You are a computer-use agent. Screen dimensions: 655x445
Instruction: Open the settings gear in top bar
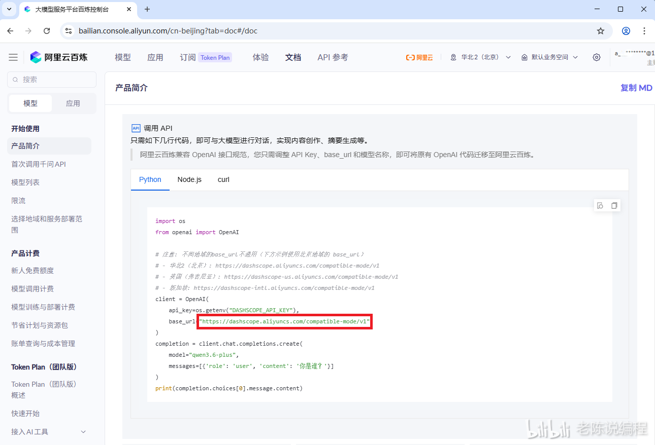point(597,57)
